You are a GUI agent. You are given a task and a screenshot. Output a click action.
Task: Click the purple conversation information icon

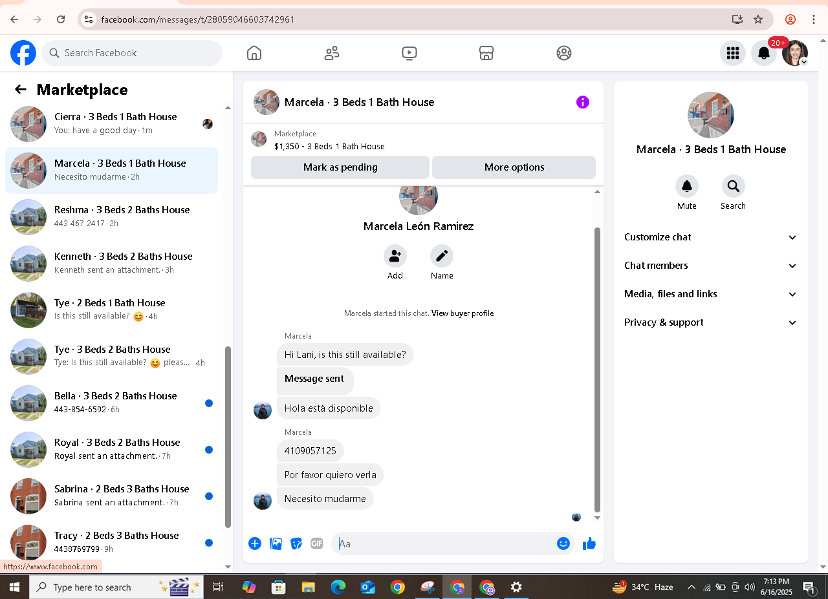click(583, 102)
